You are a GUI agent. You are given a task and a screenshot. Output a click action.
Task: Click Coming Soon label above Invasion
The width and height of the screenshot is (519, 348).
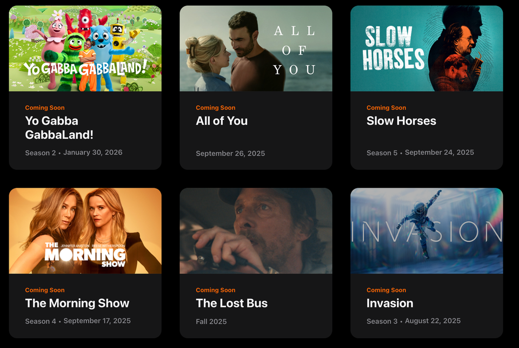tap(386, 290)
